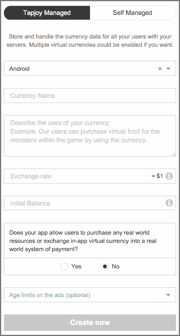The height and width of the screenshot is (336, 180).
Task: Click the platform dropdown arrow beside Android
Action: tap(168, 69)
